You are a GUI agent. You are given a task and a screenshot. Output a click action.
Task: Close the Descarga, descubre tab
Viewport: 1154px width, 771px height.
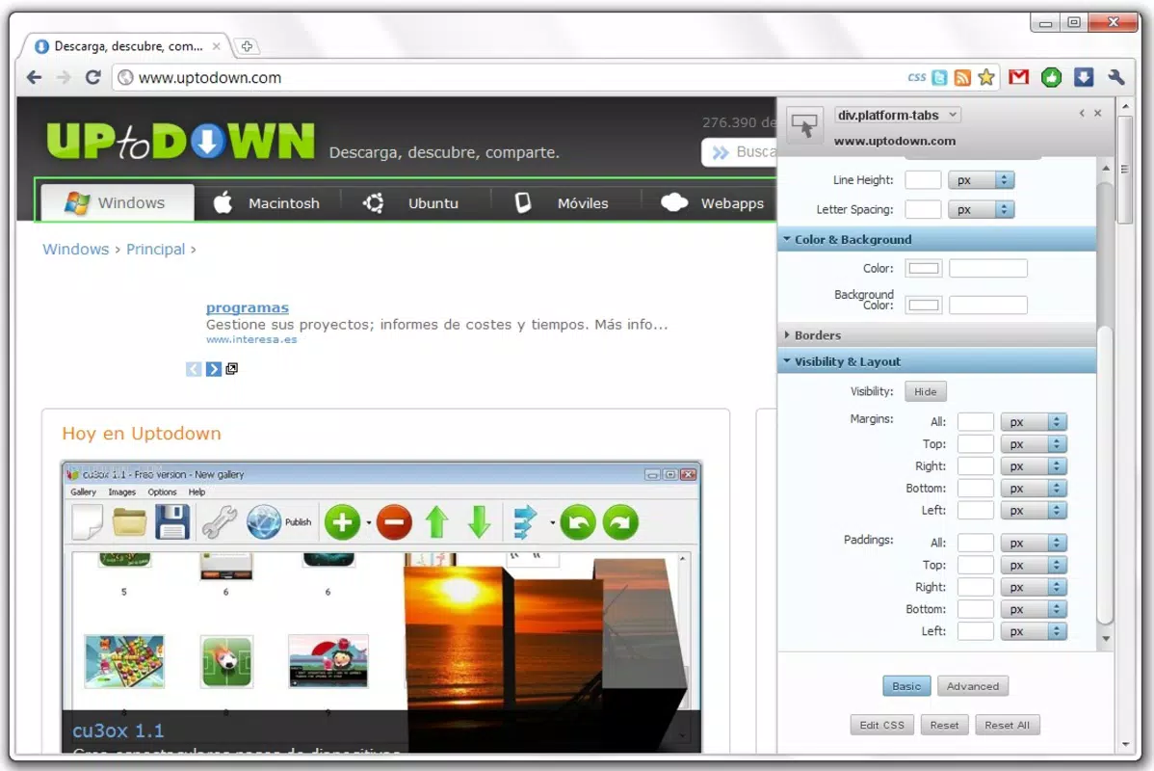[217, 45]
